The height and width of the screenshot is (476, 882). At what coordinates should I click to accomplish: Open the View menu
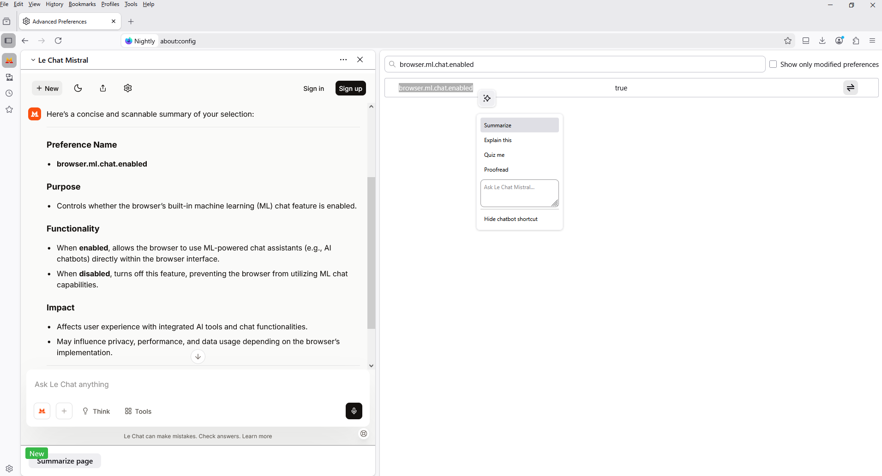point(35,4)
